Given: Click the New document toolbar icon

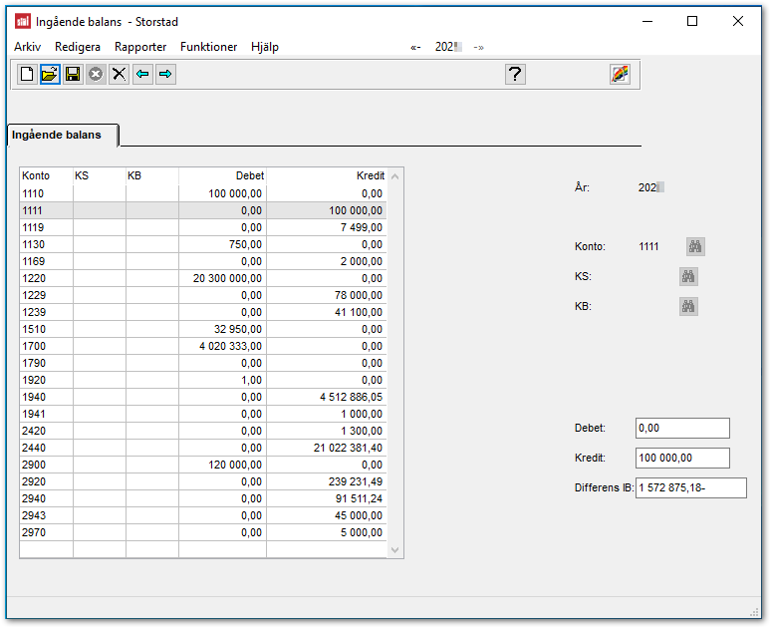Looking at the screenshot, I should [x=27, y=74].
